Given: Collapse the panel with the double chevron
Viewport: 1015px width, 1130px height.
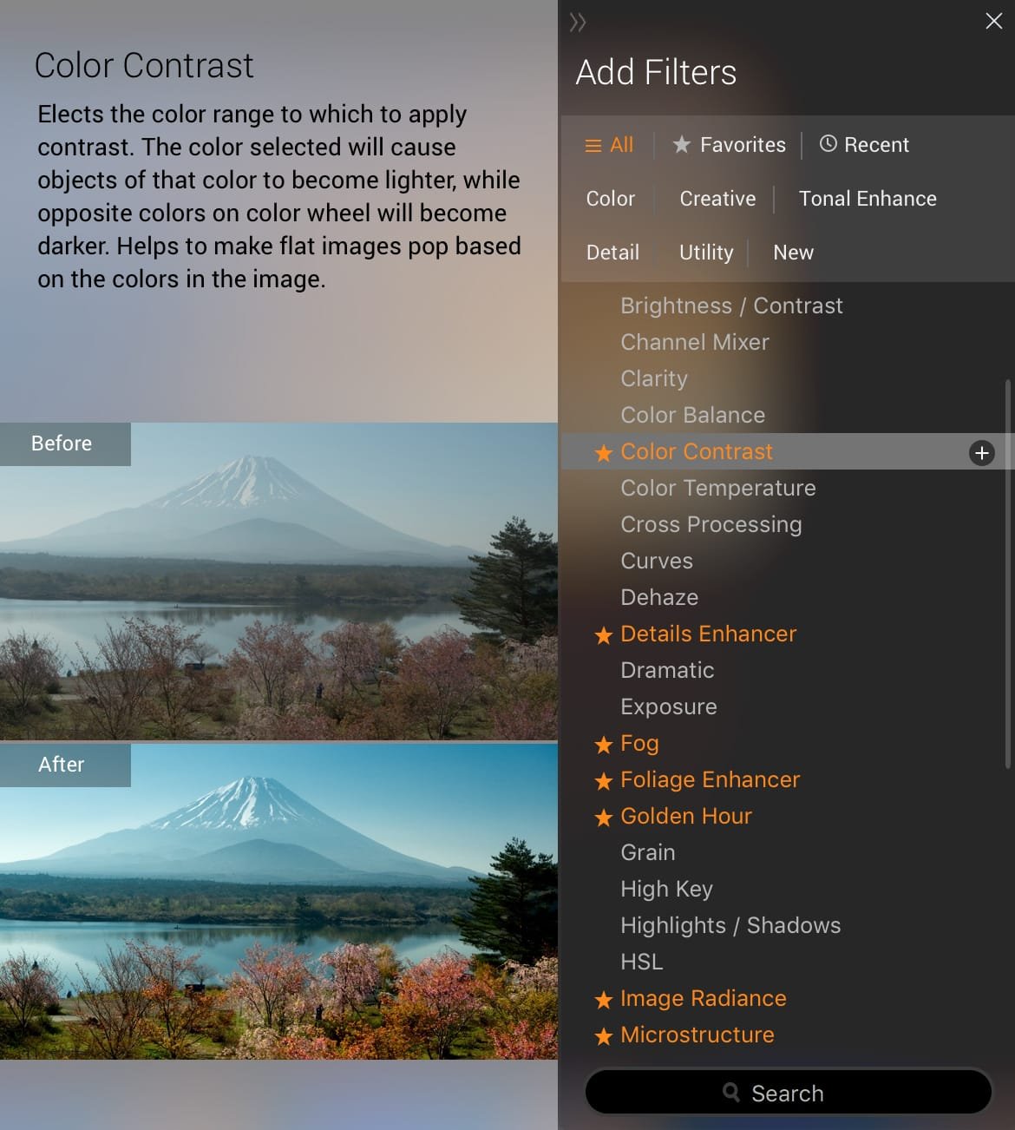Looking at the screenshot, I should tap(578, 23).
